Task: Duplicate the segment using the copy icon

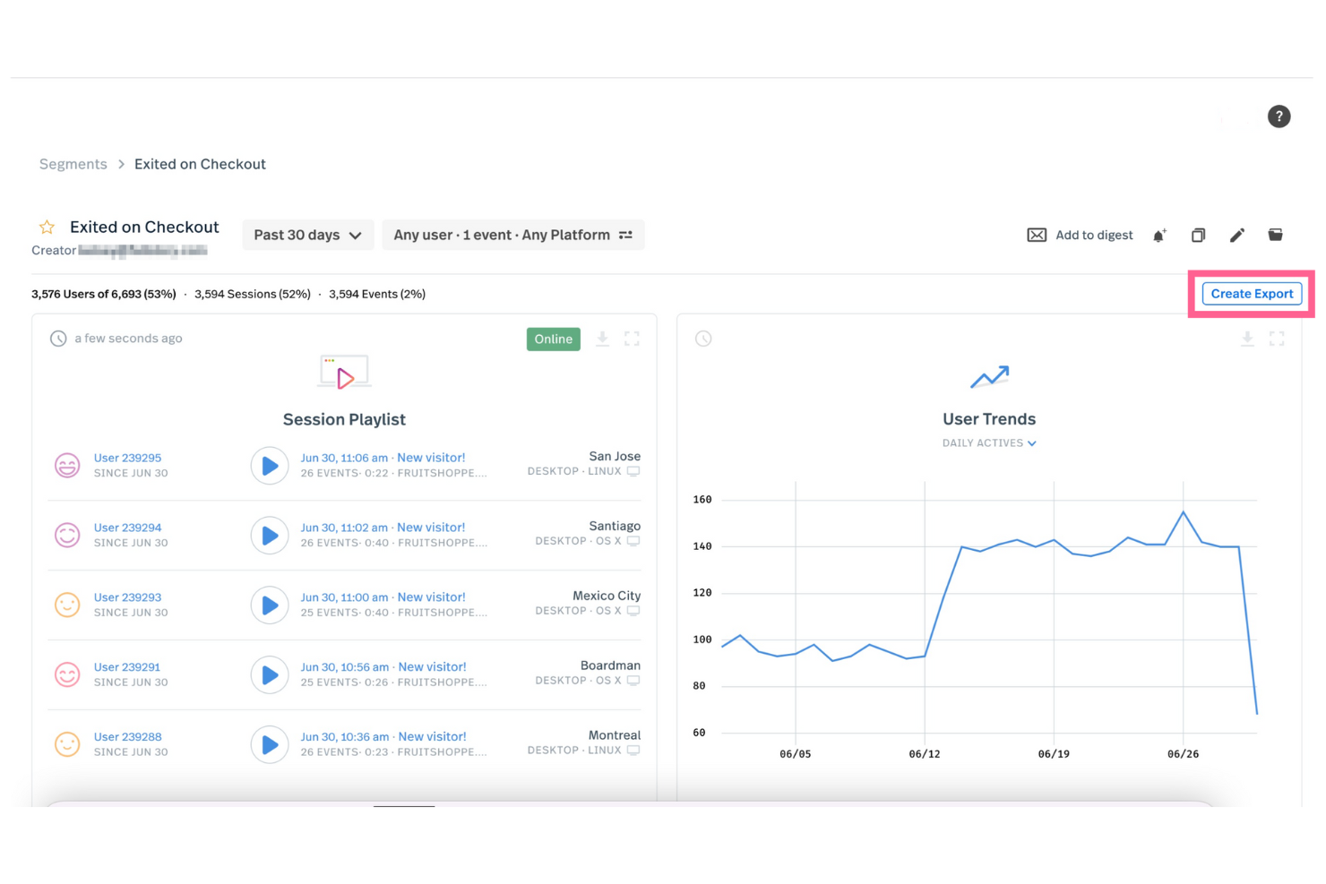Action: [x=1198, y=235]
